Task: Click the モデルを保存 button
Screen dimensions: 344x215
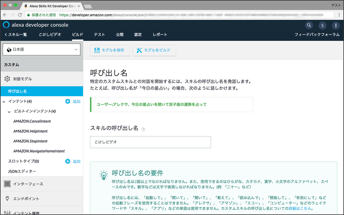Action: coord(110,50)
